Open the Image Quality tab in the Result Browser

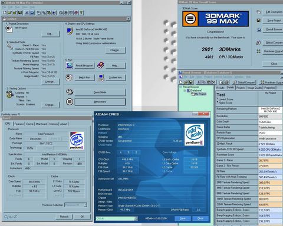tap(255, 88)
